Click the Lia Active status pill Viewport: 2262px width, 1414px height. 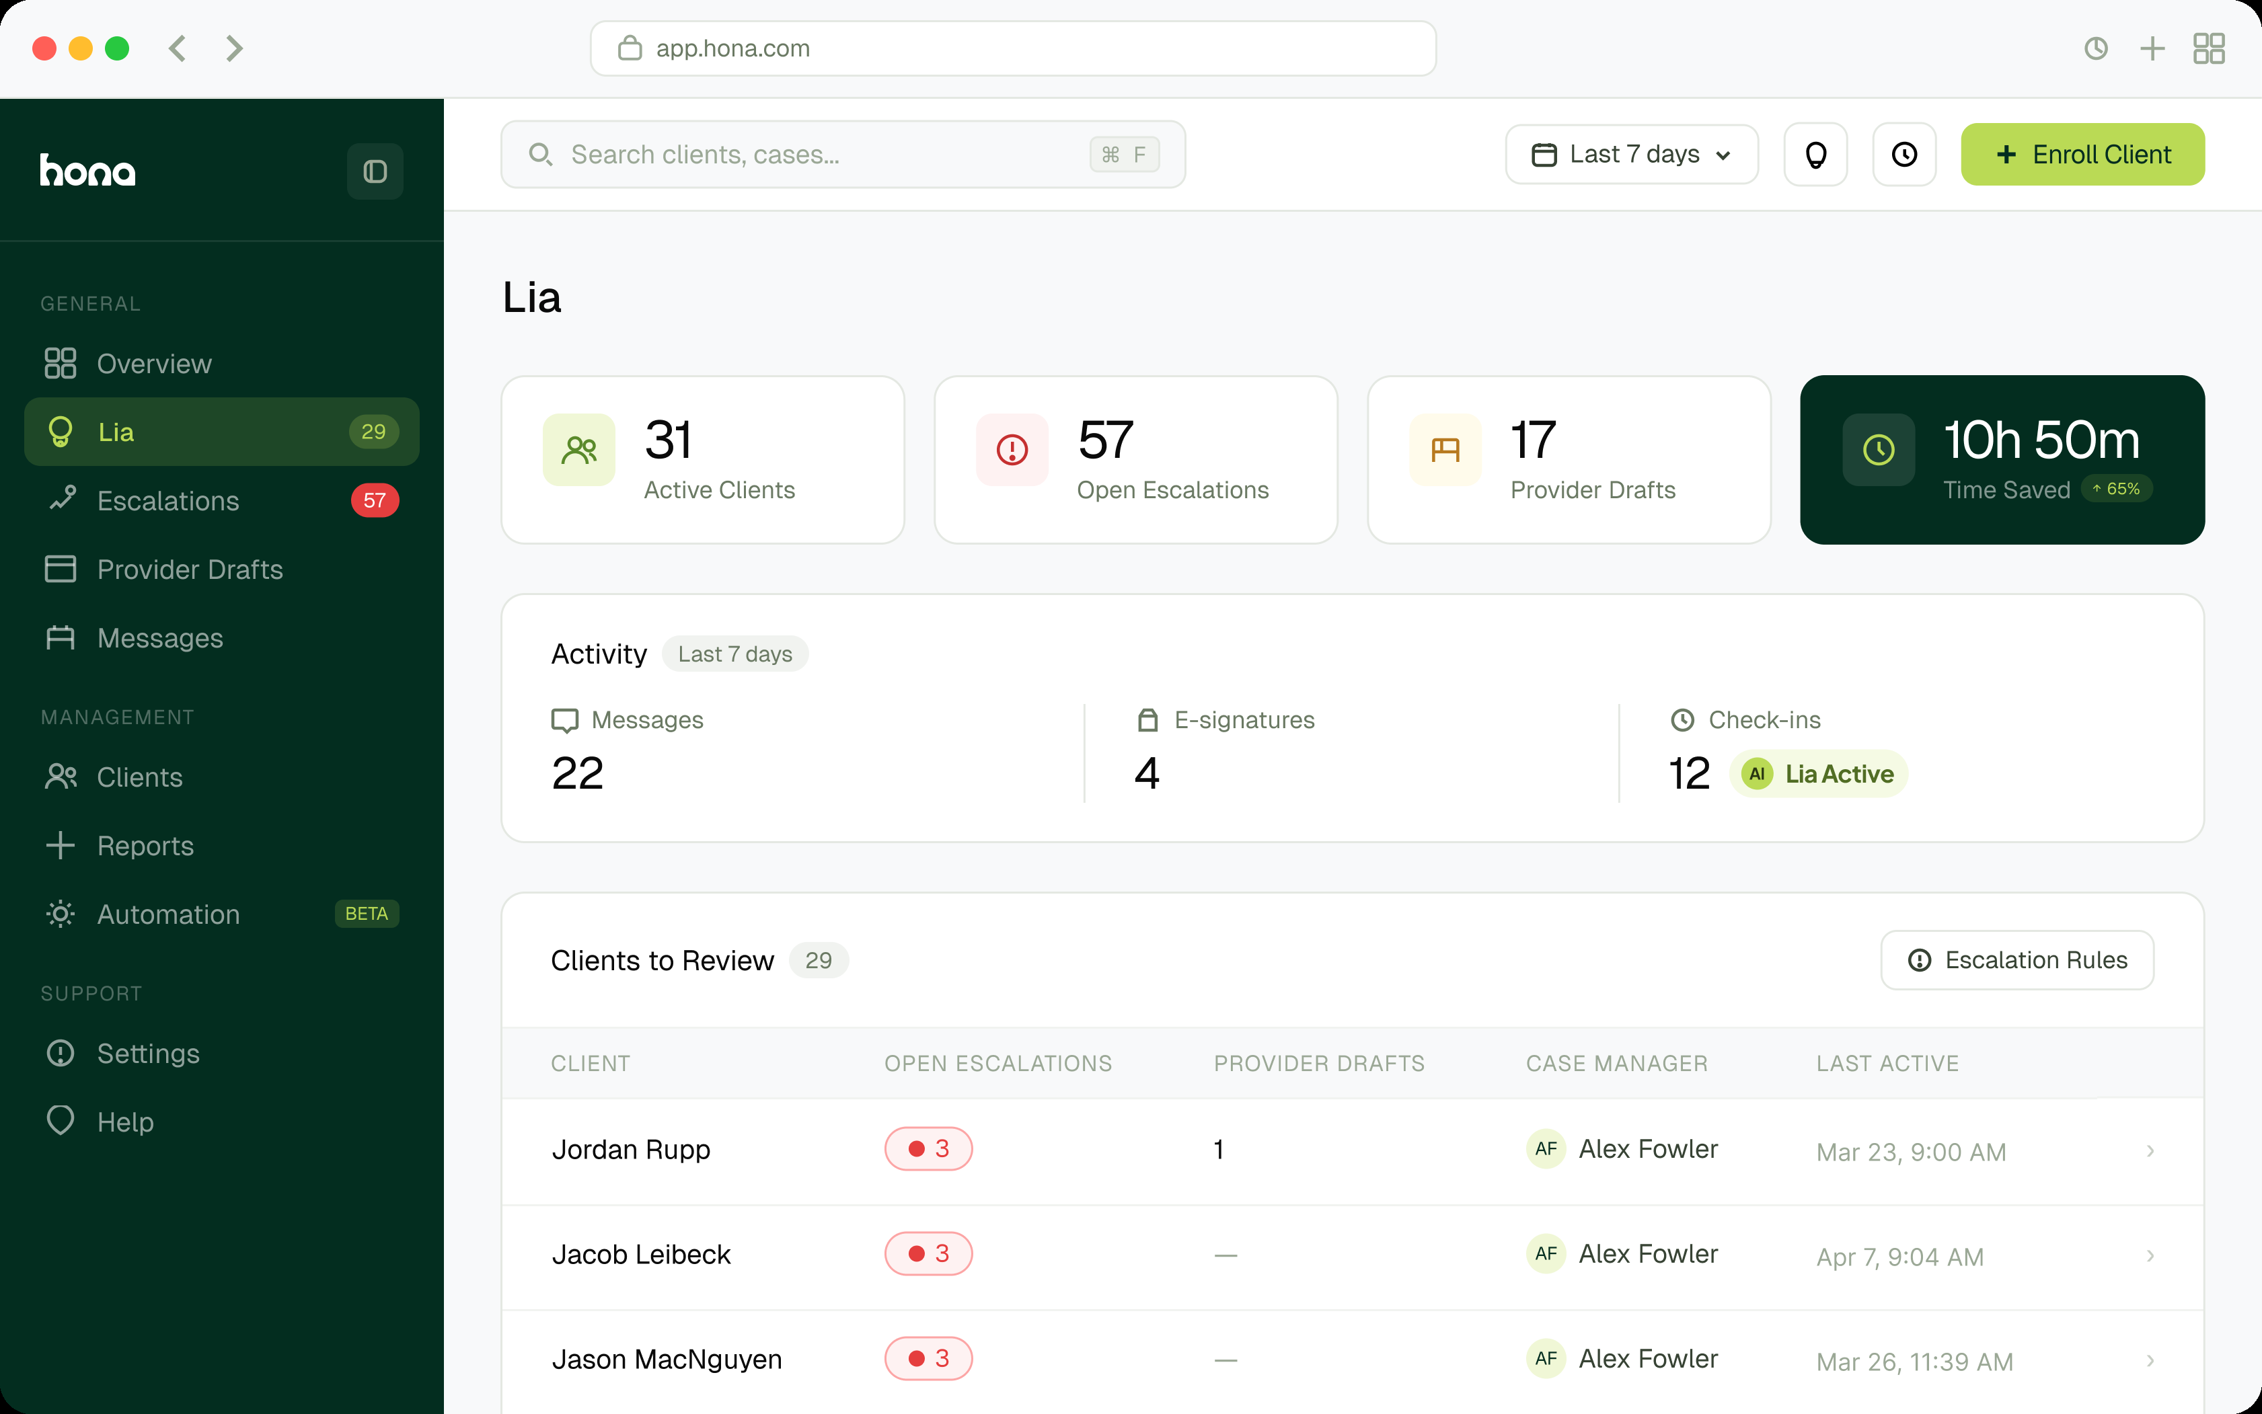(x=1819, y=773)
